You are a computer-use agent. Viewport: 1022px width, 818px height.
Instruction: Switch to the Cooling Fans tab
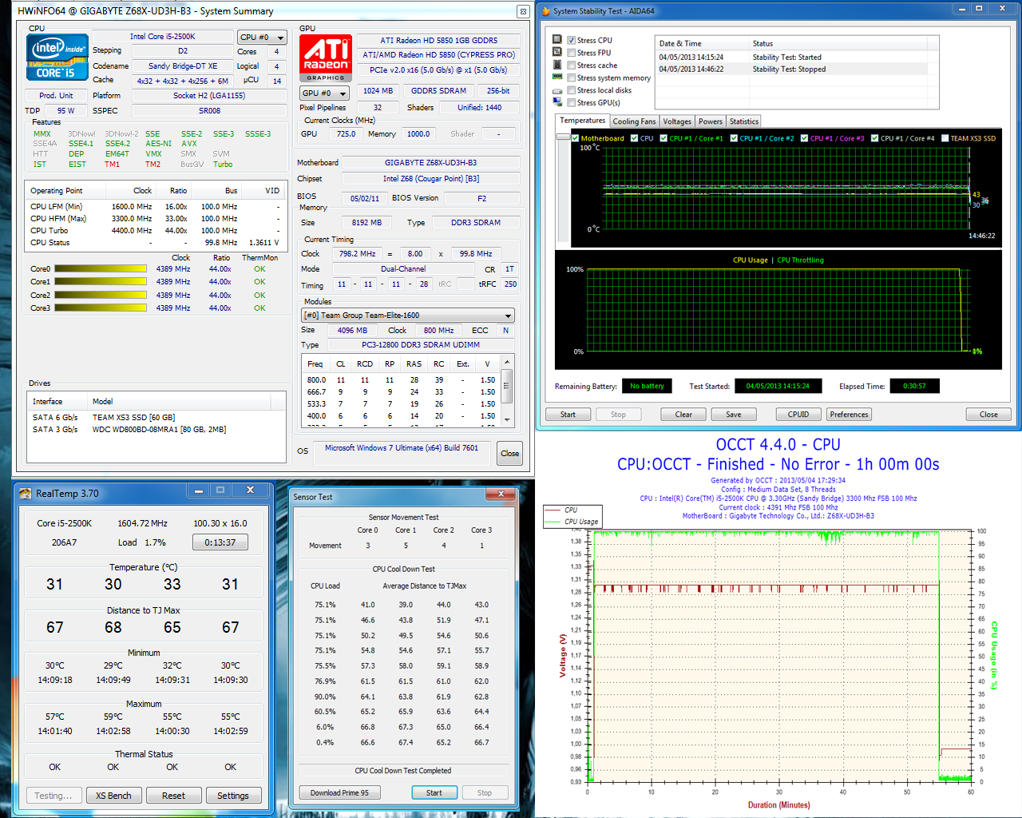[x=634, y=121]
